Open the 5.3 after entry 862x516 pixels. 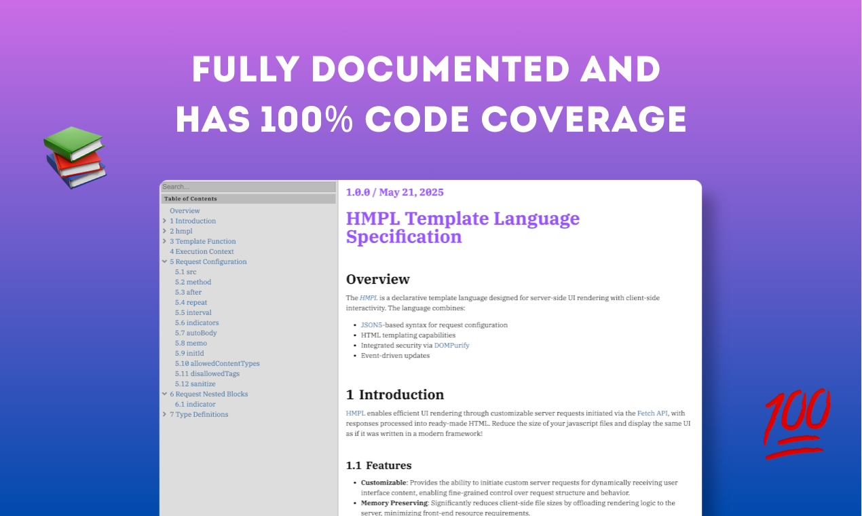[189, 293]
